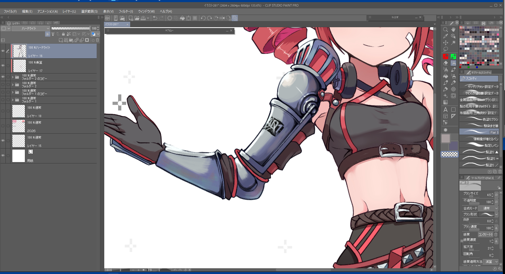Click the layer opacity slider
The image size is (505, 274).
click(70, 28)
